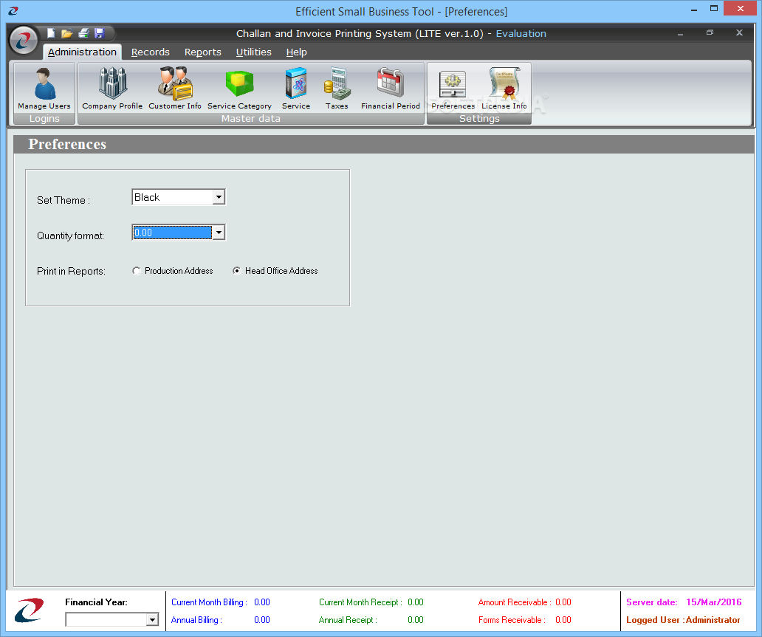Open the Preferences settings icon

point(453,89)
